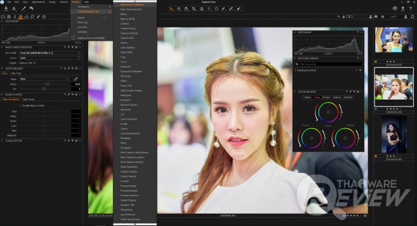Open the Capture tool tab camera icon
Screen dimensions: 417x226
[9, 17]
